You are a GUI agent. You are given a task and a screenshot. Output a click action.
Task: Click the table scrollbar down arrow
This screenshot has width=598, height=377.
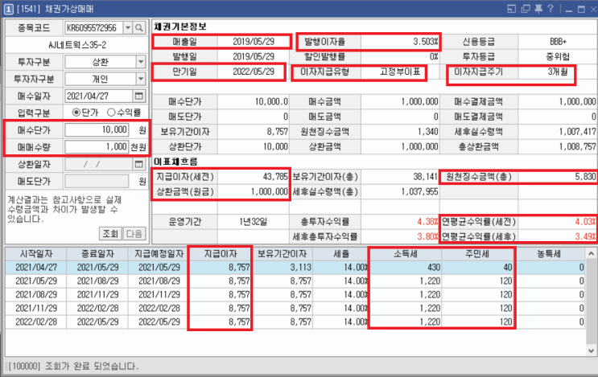click(591, 350)
